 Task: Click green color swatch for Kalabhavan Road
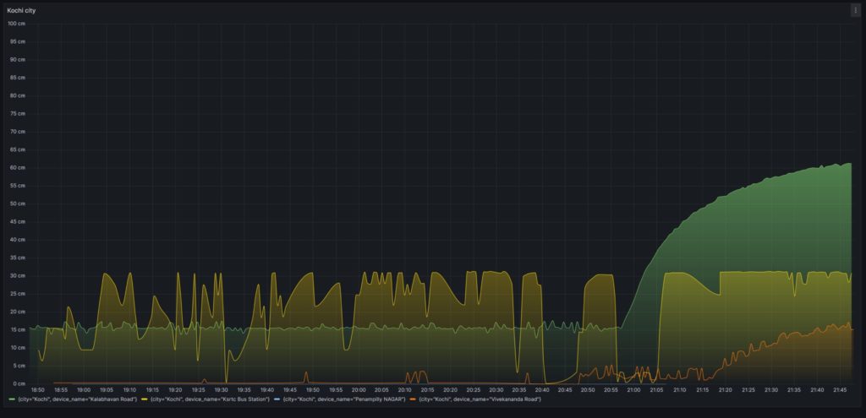coord(11,399)
